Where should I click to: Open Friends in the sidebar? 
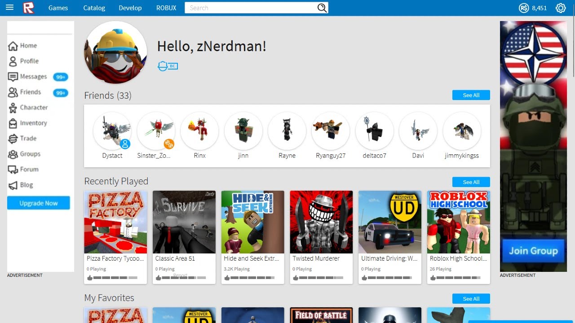[x=31, y=92]
